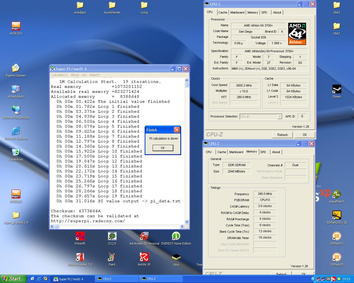
Task: Click Super PI vertical scrollbar down arrow
Action: click(x=187, y=222)
